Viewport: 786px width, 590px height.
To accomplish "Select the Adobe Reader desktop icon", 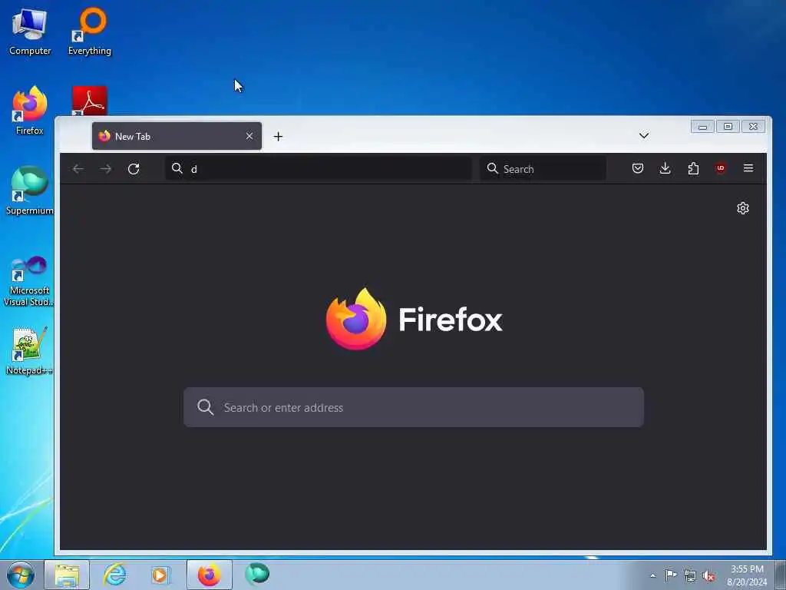I will [x=90, y=101].
